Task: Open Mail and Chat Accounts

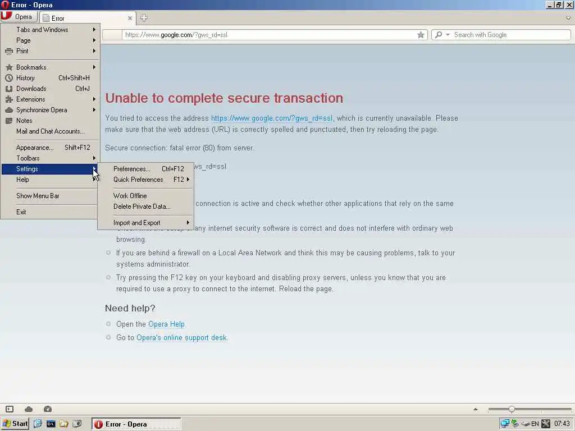Action: pos(50,131)
